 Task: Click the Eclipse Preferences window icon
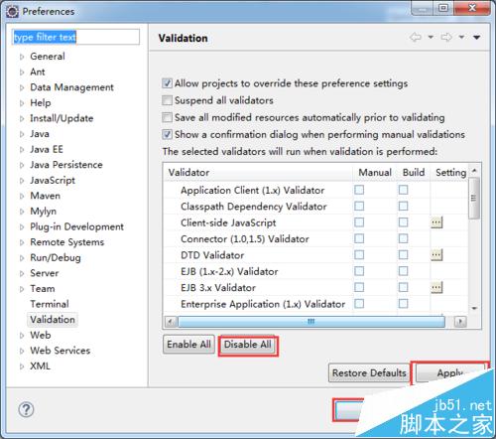pyautogui.click(x=12, y=12)
